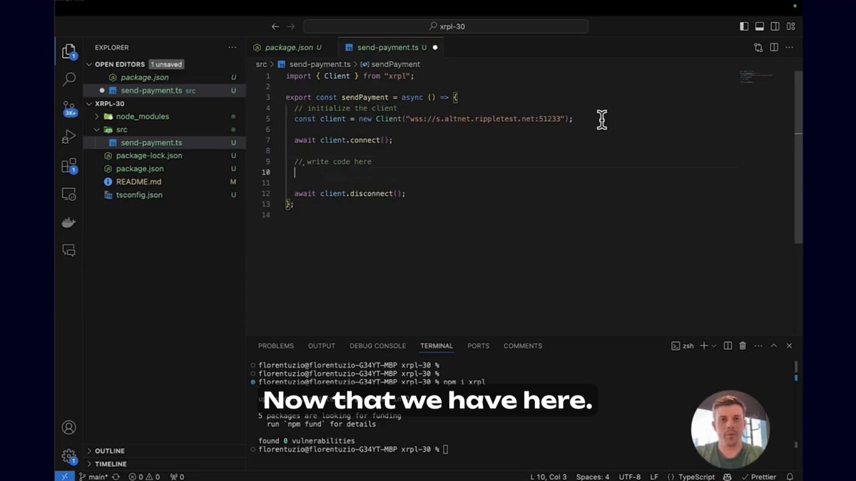The image size is (856, 481).
Task: Change encoding via UTF-8 status item
Action: (629, 477)
